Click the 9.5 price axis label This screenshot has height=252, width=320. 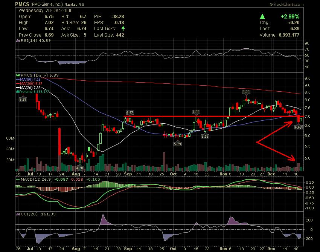(308, 78)
